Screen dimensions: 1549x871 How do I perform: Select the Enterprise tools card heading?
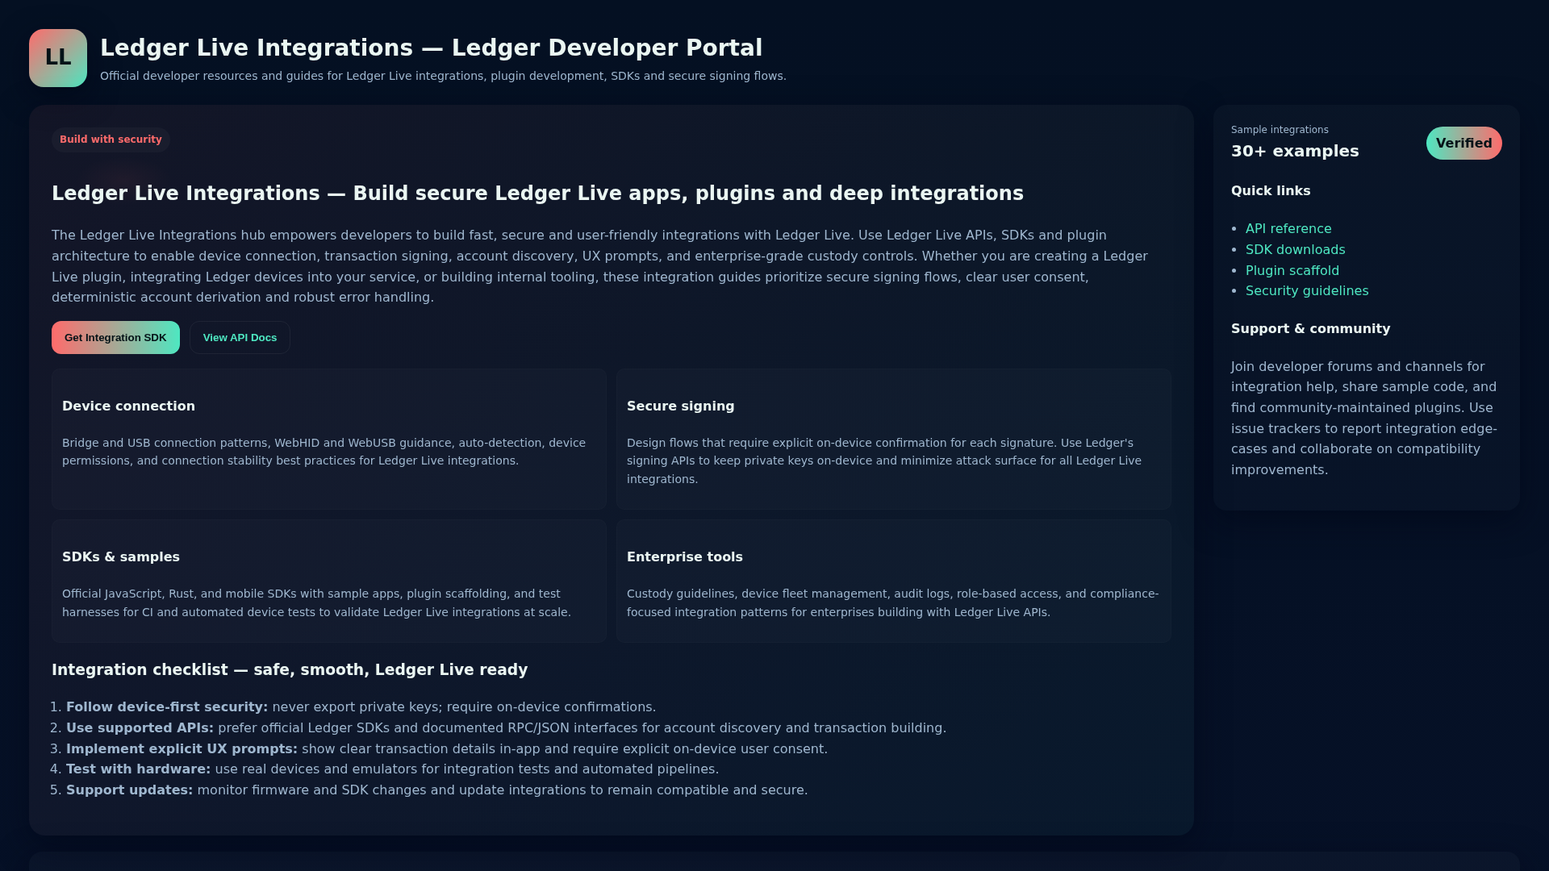(x=684, y=557)
